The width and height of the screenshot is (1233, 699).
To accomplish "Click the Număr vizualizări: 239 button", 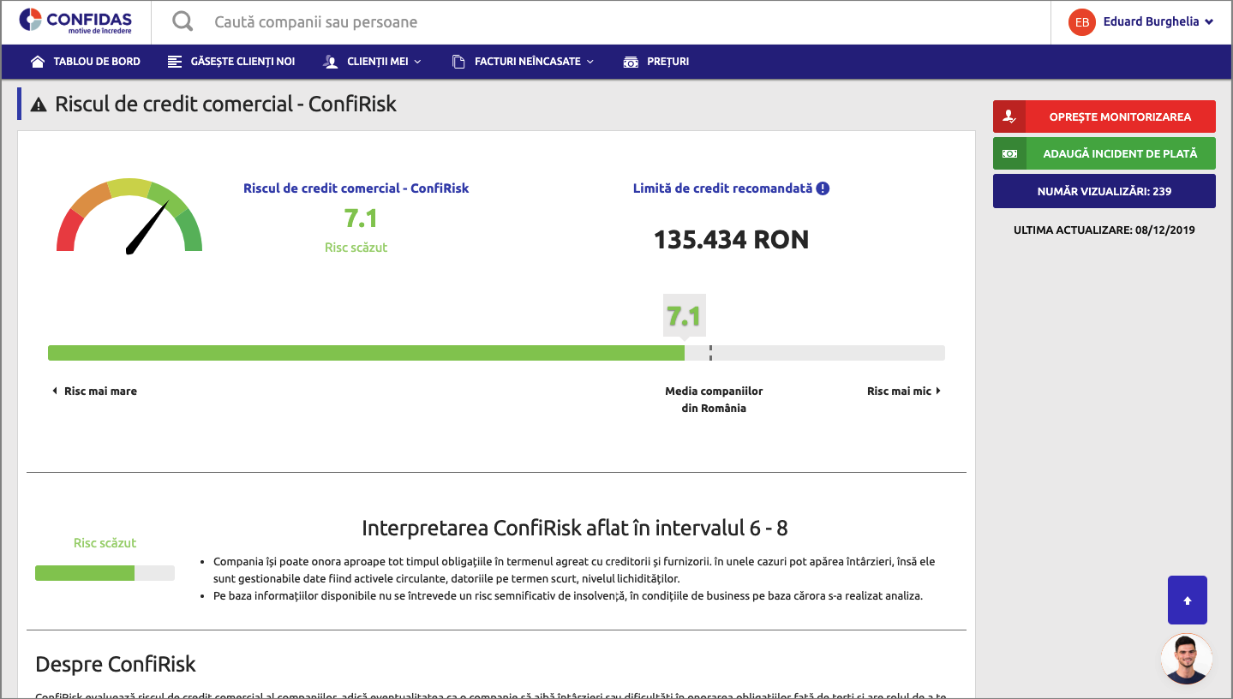I will click(1104, 191).
